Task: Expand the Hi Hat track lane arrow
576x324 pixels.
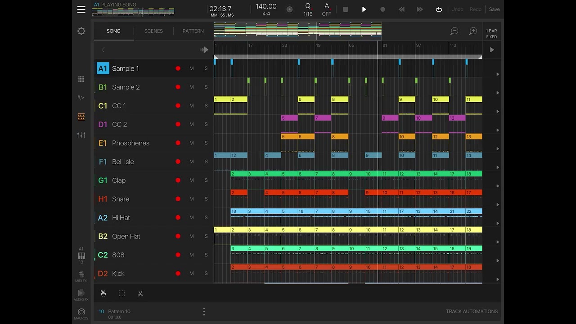Action: coord(498,223)
